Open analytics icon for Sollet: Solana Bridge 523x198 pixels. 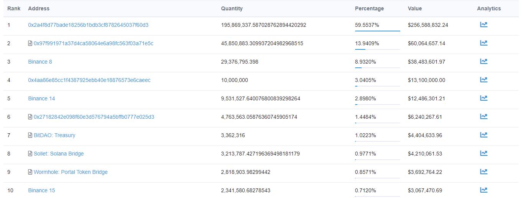(484, 154)
